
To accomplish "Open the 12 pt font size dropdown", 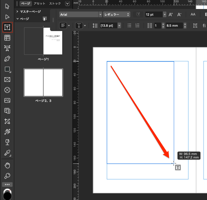I will (165, 14).
